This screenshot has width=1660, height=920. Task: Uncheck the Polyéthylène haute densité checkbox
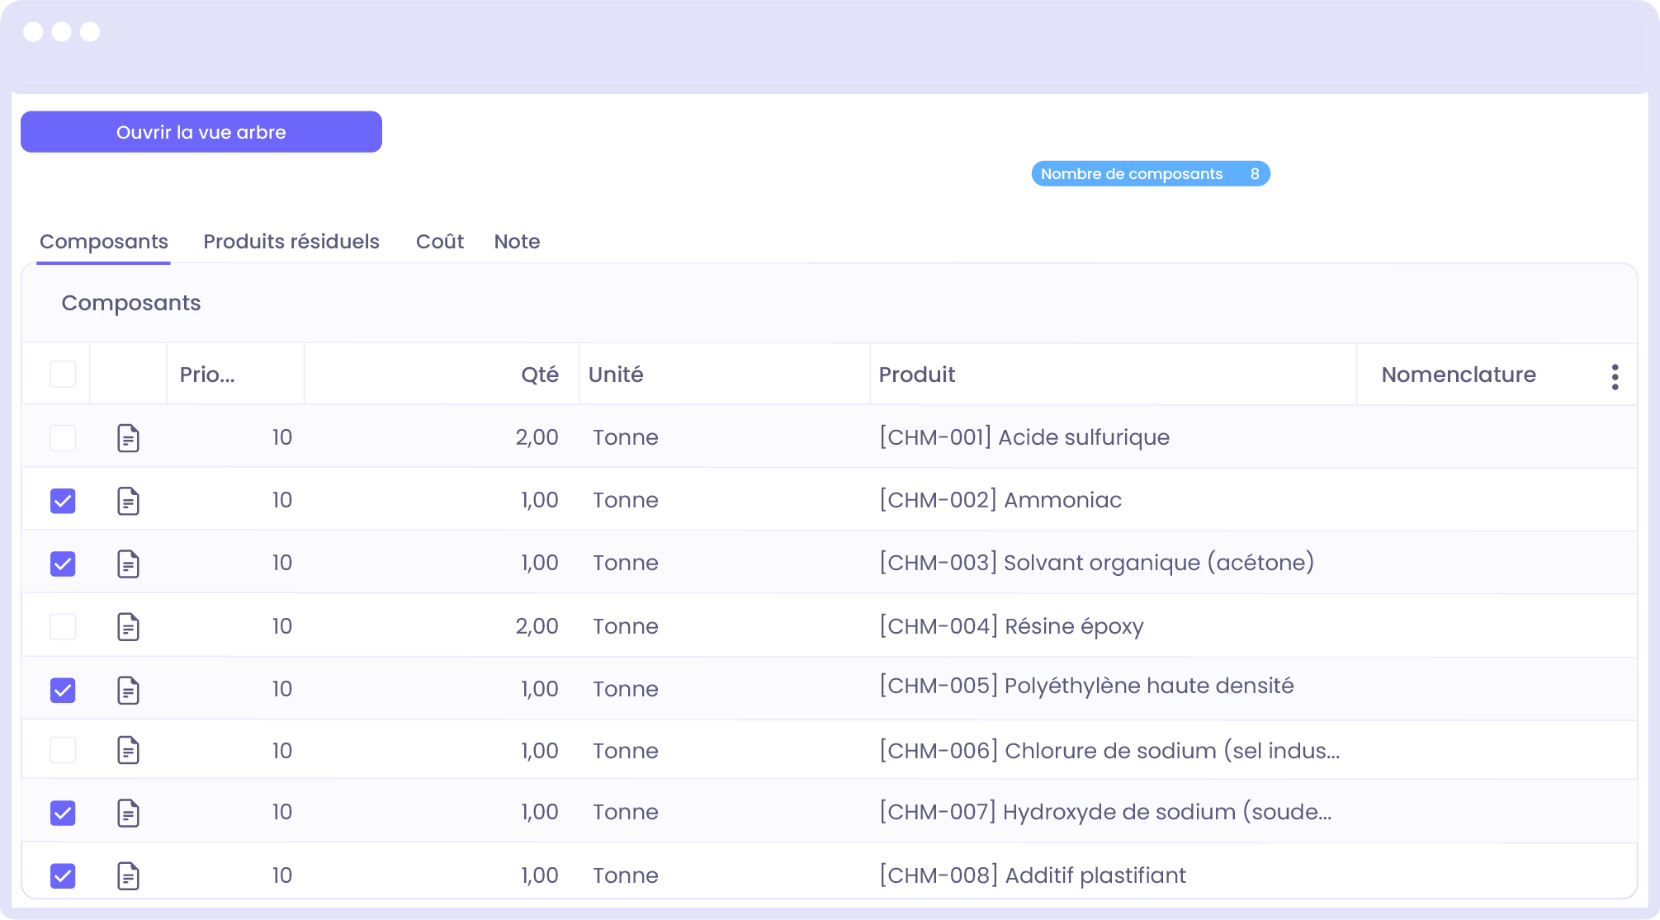click(x=63, y=690)
